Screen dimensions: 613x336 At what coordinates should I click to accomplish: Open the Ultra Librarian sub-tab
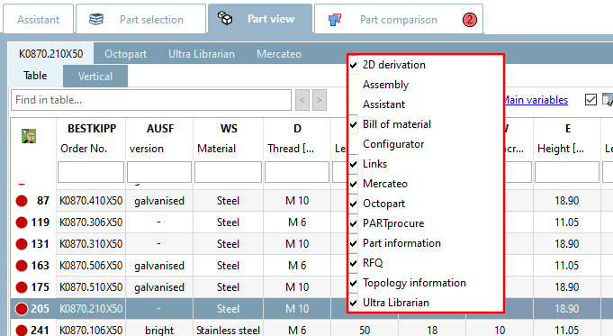pyautogui.click(x=202, y=54)
